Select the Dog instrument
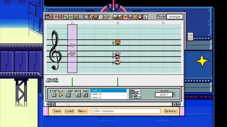This screenshot has height=127, width=227. [x=86, y=17]
